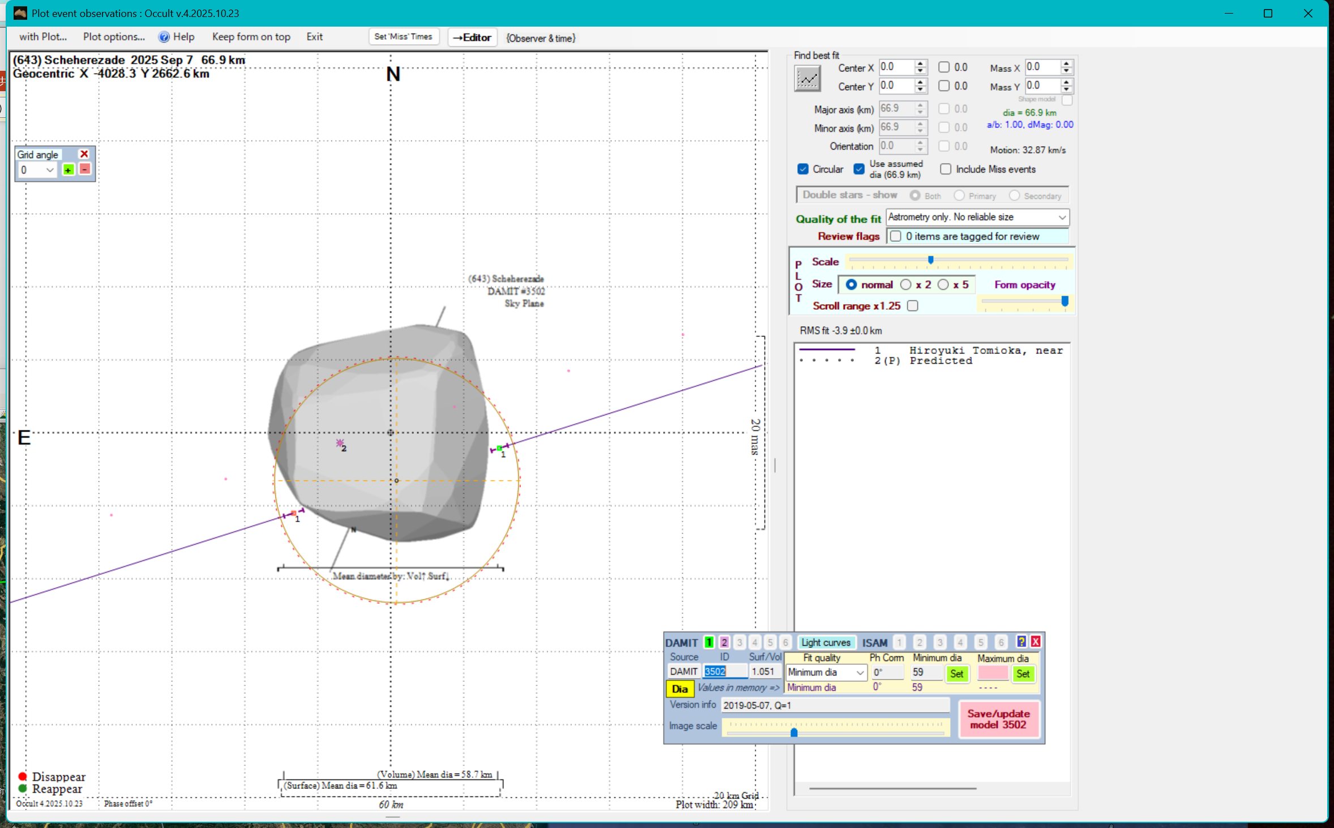Select DAMIT model 1 green button

pyautogui.click(x=709, y=642)
